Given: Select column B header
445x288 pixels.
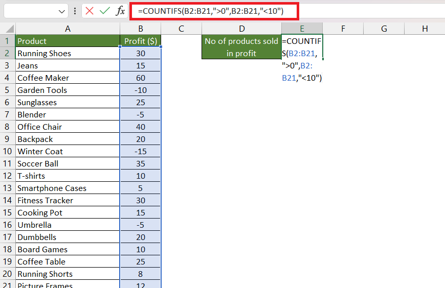Looking at the screenshot, I should [141, 29].
